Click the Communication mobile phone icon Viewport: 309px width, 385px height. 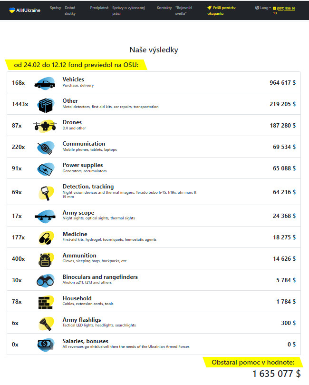point(46,148)
